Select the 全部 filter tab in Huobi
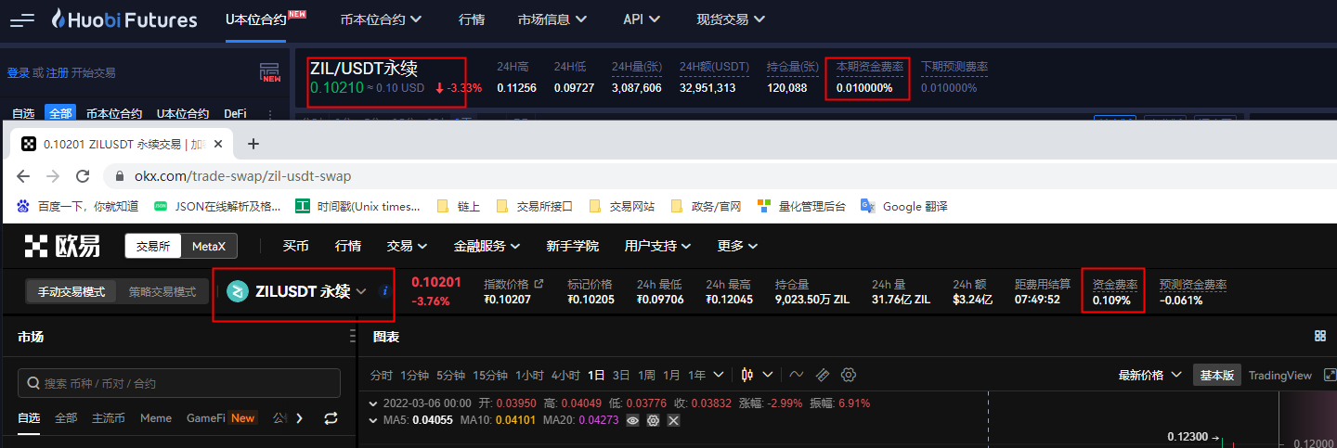1337x448 pixels. (x=60, y=113)
